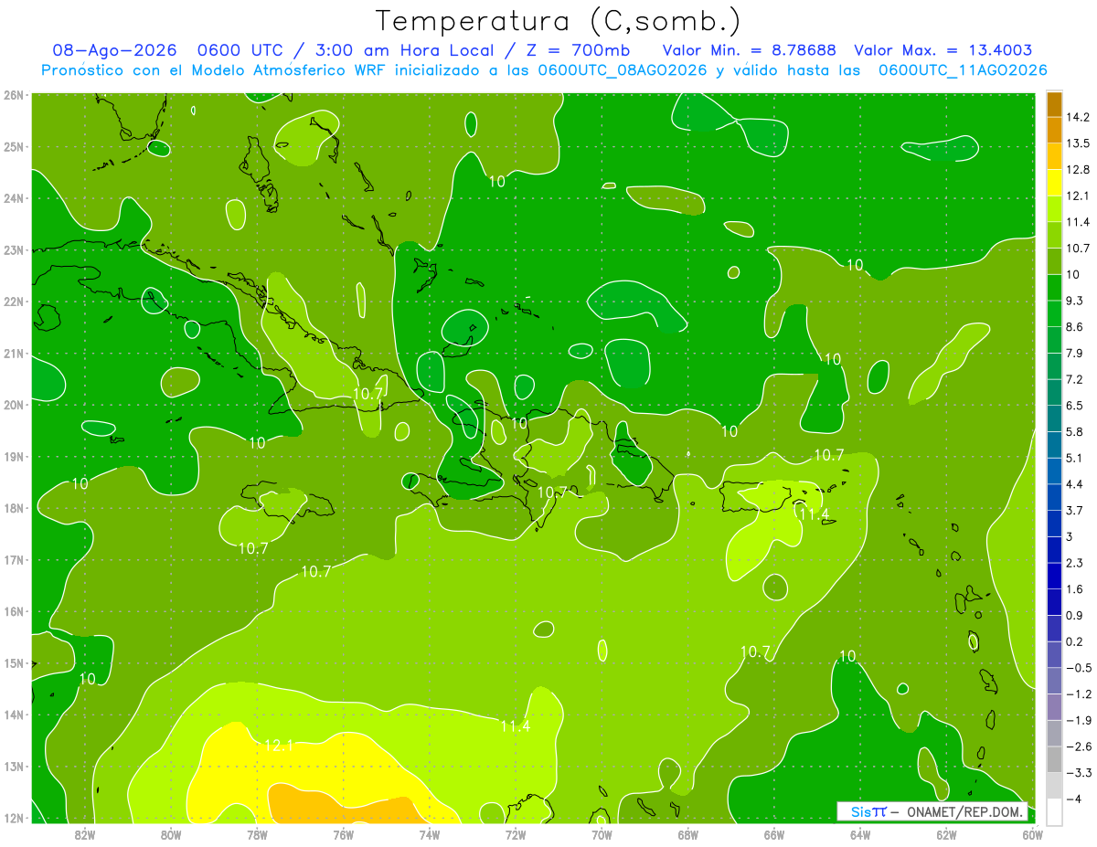Screen dimensions: 1097x847
Task: Click the 62W longitude axis label
Action: [946, 834]
